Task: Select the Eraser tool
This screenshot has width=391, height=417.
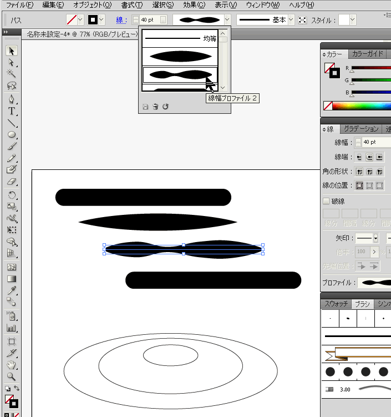Action: click(12, 182)
